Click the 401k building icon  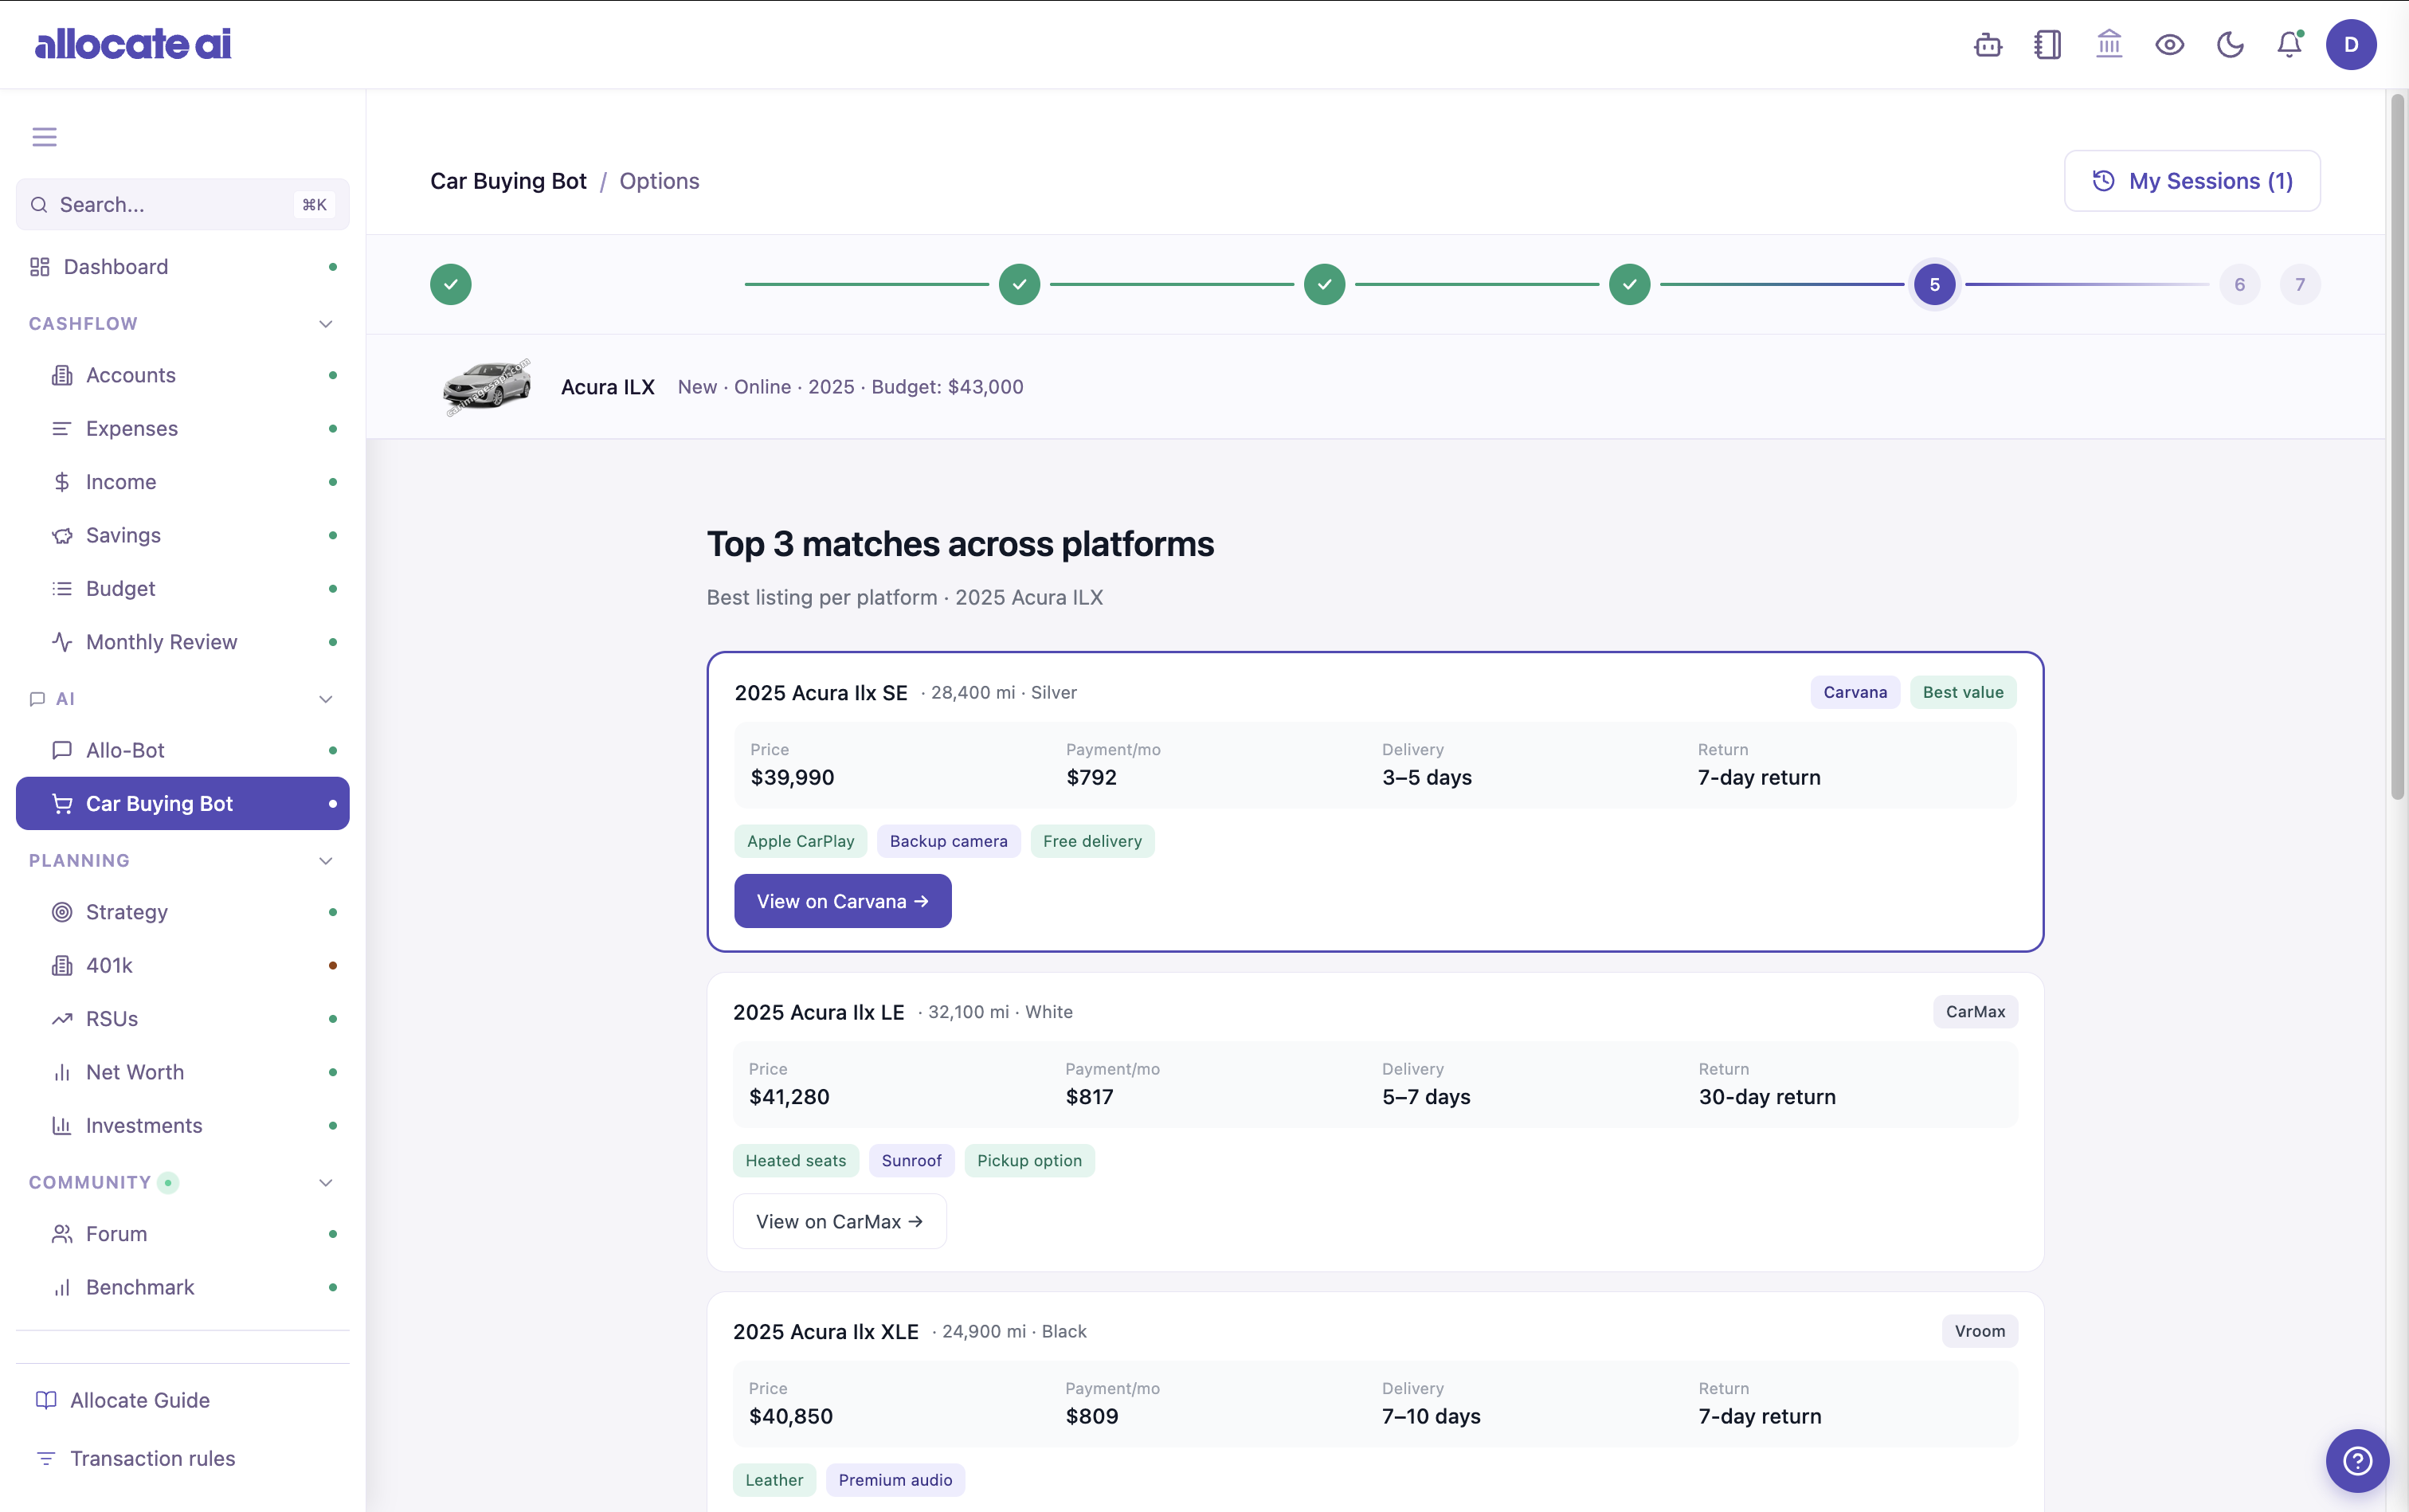[x=62, y=966]
